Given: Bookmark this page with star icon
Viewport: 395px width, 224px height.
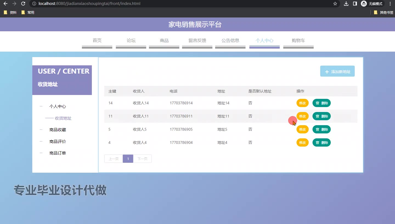Looking at the screenshot, I should click(335, 4).
